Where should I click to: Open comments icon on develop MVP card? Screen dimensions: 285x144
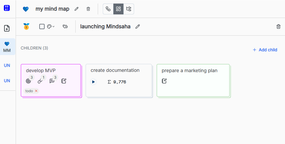coord(52,81)
